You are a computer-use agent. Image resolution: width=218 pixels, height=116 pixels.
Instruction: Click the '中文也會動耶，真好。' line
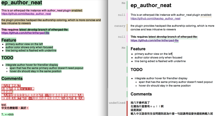tap(15, 108)
